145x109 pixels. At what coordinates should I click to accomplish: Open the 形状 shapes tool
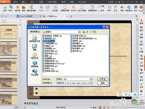coord(11,8)
